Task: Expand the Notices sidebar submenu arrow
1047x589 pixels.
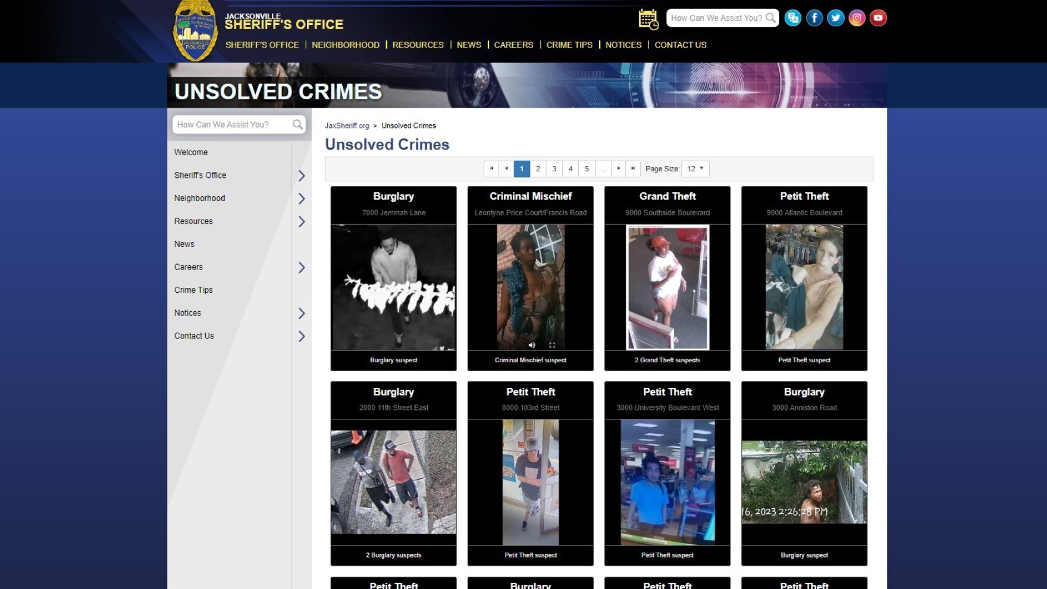Action: 302,314
